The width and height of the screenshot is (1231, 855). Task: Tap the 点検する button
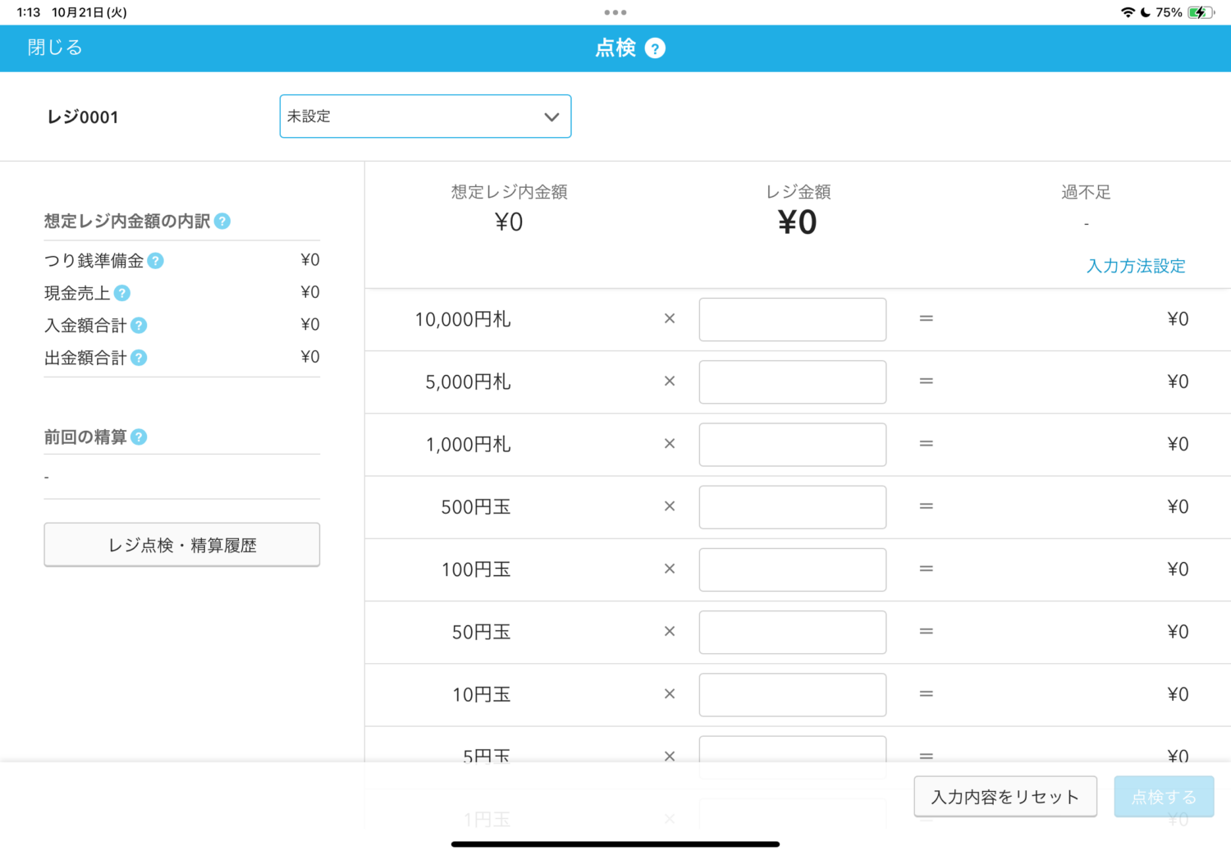(1163, 797)
